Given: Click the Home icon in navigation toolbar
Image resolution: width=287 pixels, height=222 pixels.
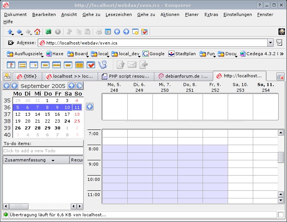Looking at the screenshot, I should click(37, 32).
